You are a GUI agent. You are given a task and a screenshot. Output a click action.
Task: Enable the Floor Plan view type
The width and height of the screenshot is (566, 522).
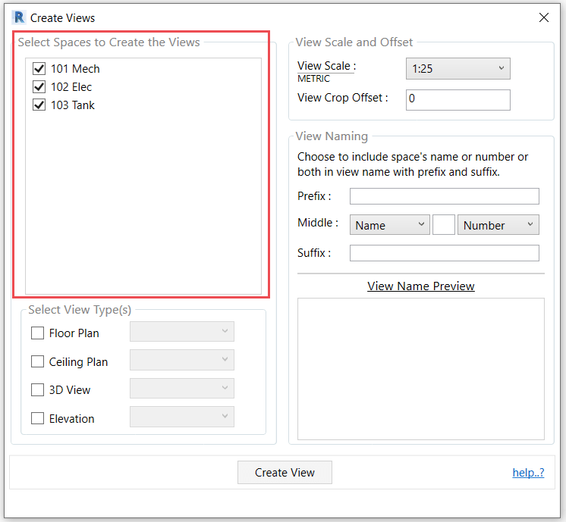pyautogui.click(x=37, y=333)
